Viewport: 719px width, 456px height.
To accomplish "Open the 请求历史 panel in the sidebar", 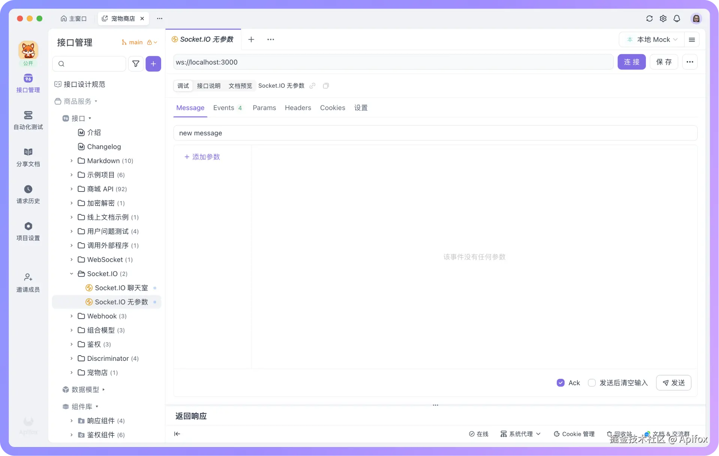I will point(28,194).
